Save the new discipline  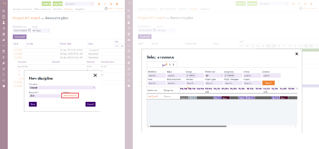pos(33,104)
